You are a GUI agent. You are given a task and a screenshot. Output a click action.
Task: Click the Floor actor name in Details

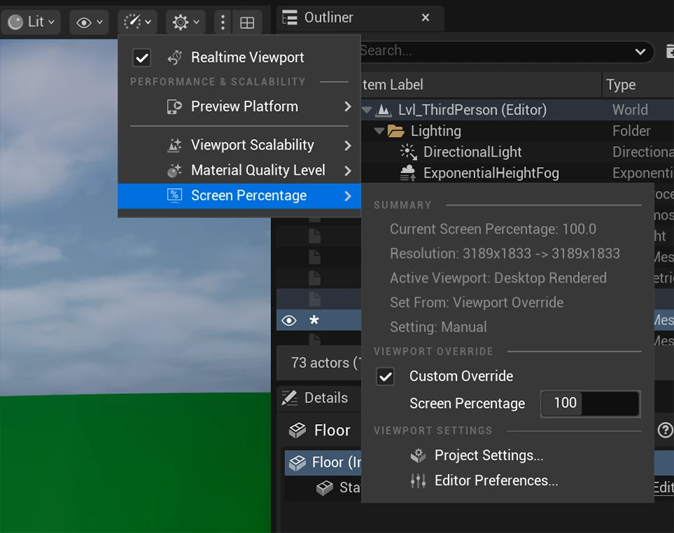pos(332,430)
